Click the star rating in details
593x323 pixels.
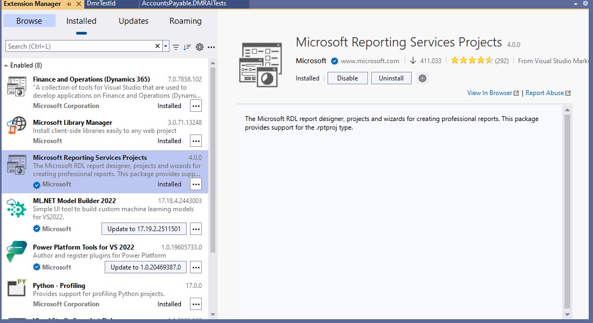coord(471,60)
